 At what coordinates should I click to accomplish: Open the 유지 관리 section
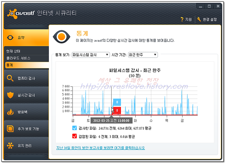coord(26,145)
